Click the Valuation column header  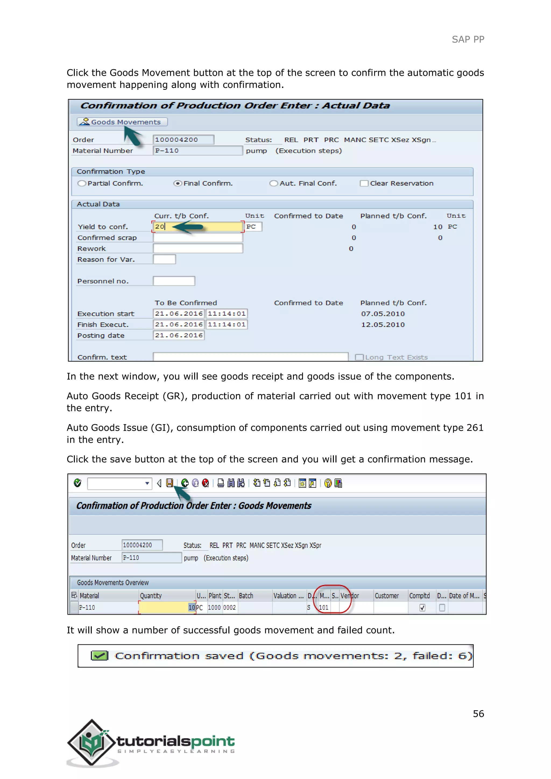click(289, 596)
